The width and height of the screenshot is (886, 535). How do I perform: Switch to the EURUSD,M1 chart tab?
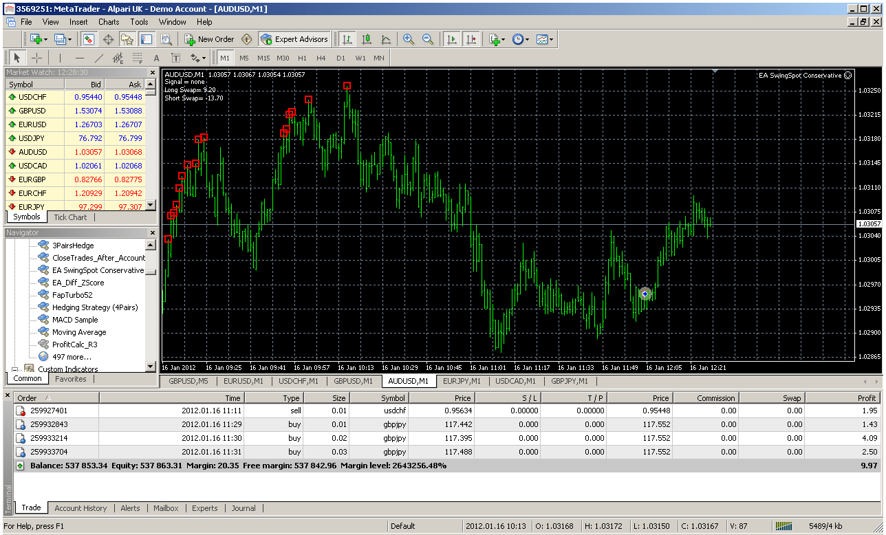244,380
